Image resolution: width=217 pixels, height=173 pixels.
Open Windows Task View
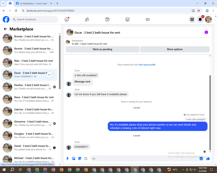click(20, 170)
